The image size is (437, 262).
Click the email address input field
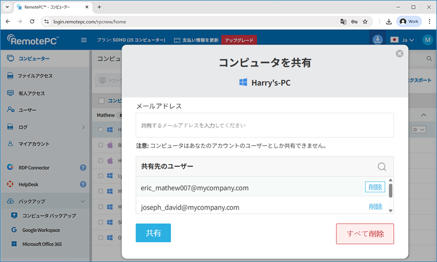(x=264, y=125)
